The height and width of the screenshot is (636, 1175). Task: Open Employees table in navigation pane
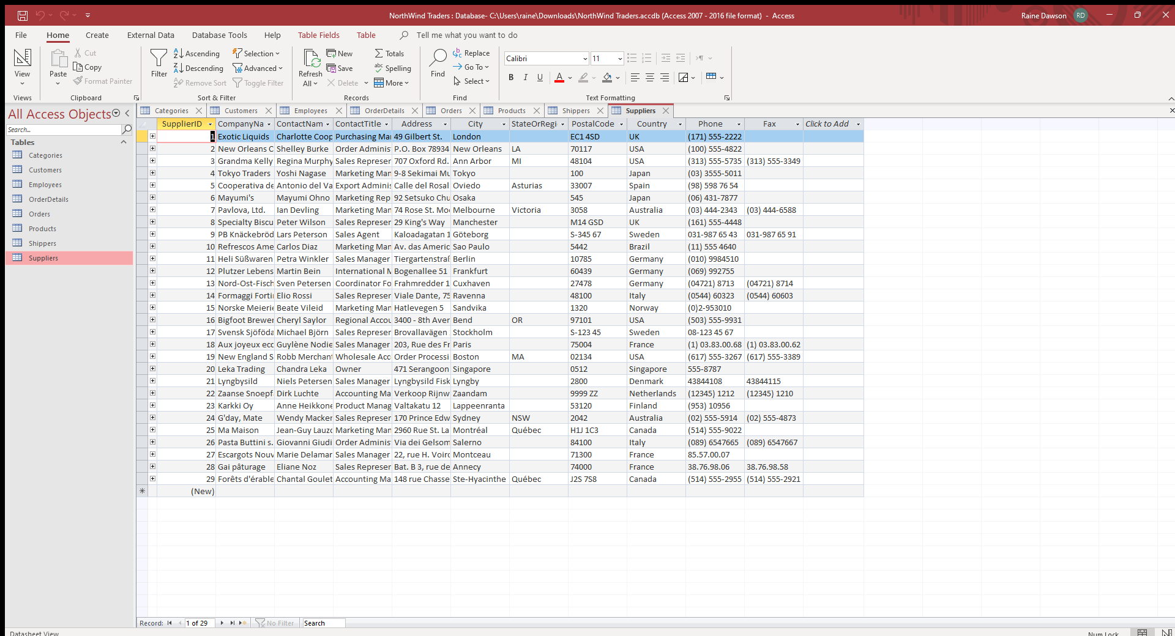(x=45, y=185)
